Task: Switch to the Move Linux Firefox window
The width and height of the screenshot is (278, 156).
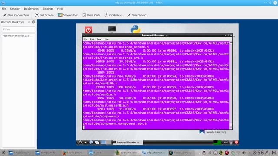Action: click(x=74, y=153)
